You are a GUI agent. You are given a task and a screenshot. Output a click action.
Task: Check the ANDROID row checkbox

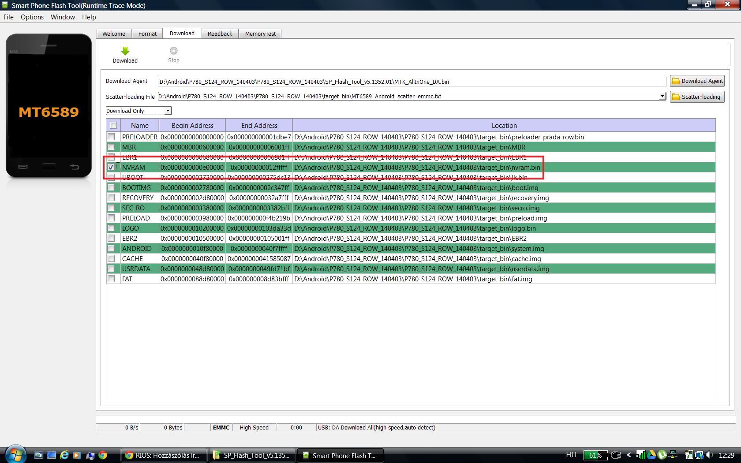coord(111,249)
